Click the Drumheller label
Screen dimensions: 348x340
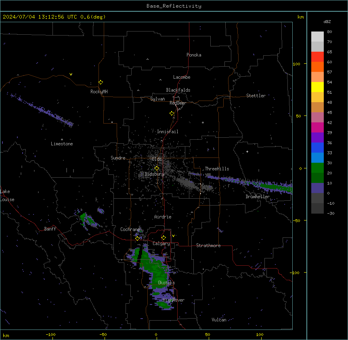pyautogui.click(x=258, y=197)
